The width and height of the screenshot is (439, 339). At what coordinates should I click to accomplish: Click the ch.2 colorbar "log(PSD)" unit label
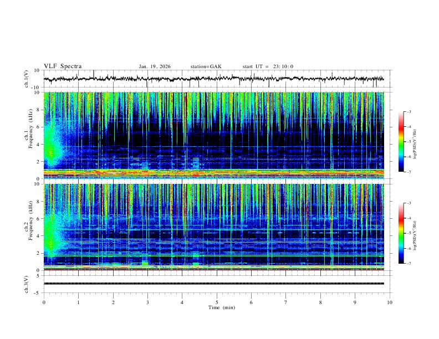point(415,235)
